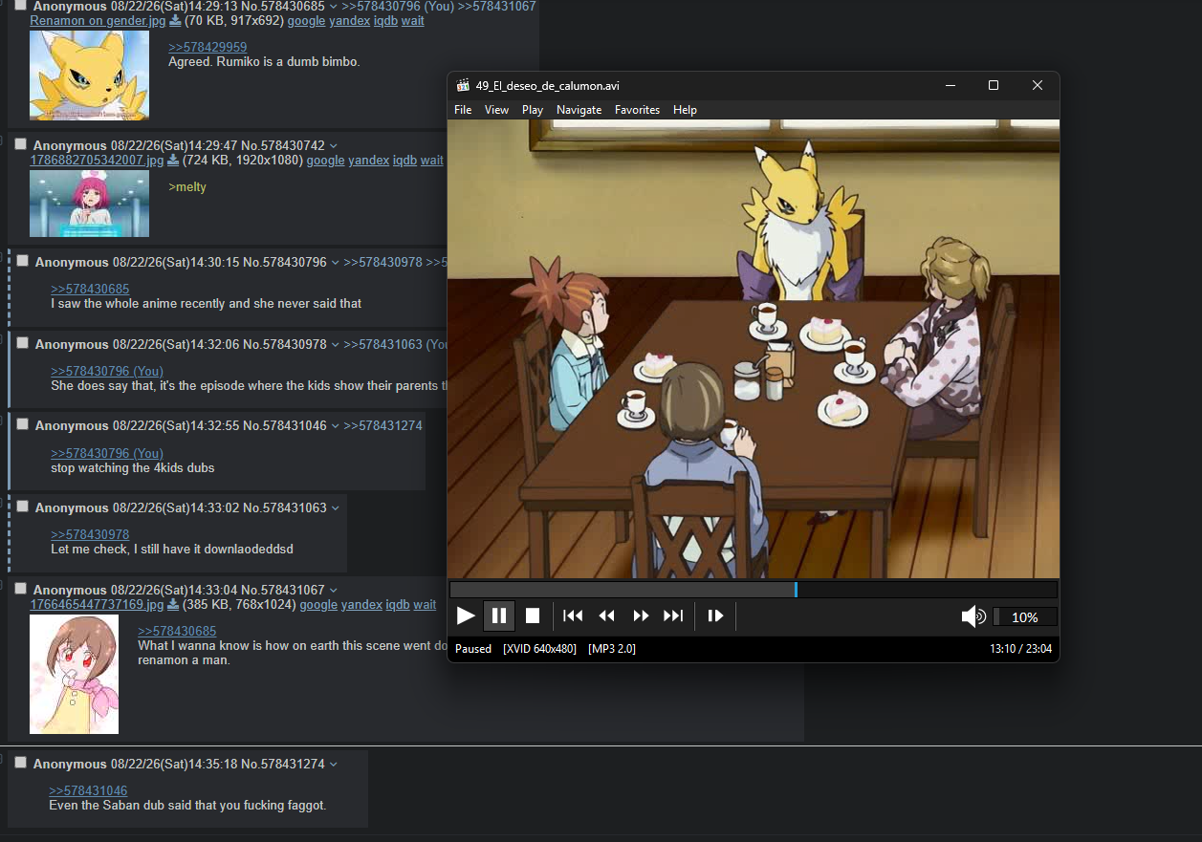This screenshot has height=842, width=1202.
Task: Click the video seek bar position marker
Action: click(796, 590)
